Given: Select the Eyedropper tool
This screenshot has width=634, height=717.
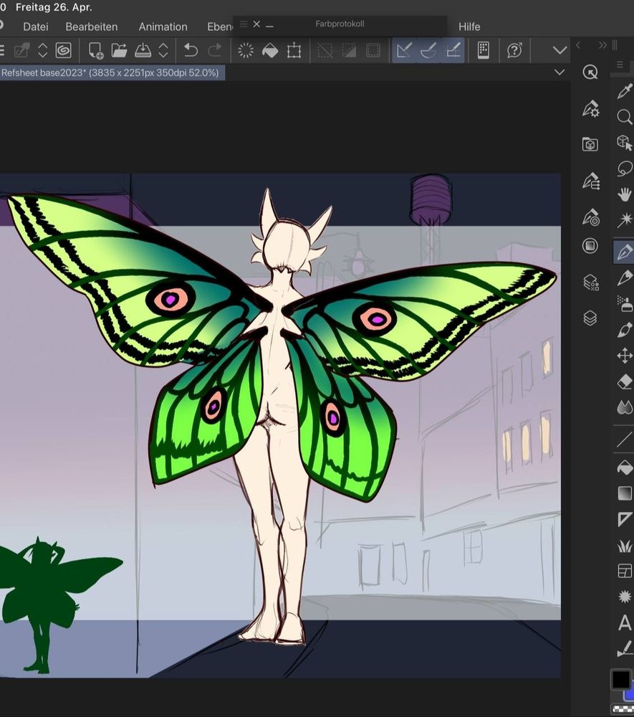Looking at the screenshot, I should pyautogui.click(x=625, y=91).
